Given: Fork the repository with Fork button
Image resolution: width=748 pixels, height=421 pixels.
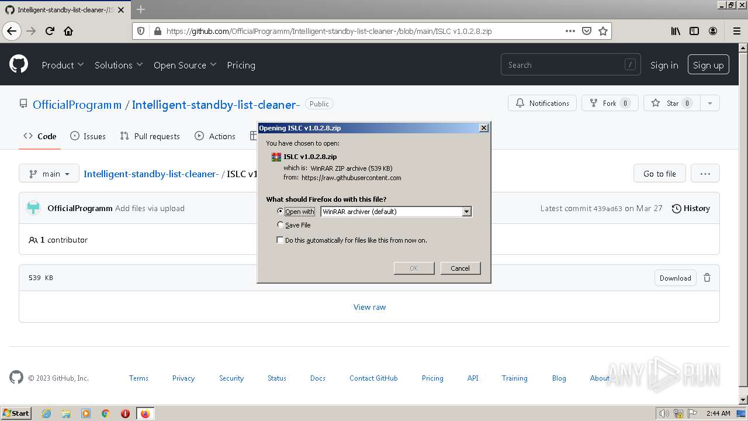Looking at the screenshot, I should coord(610,103).
